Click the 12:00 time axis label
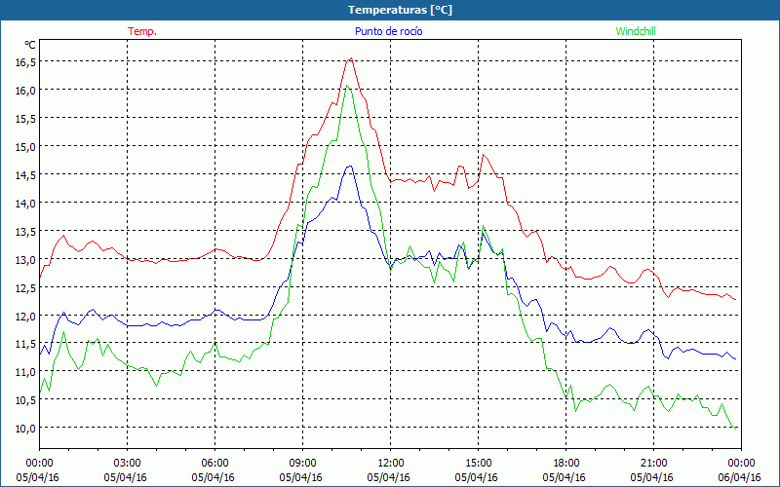The height and width of the screenshot is (487, 780). pyautogui.click(x=391, y=464)
